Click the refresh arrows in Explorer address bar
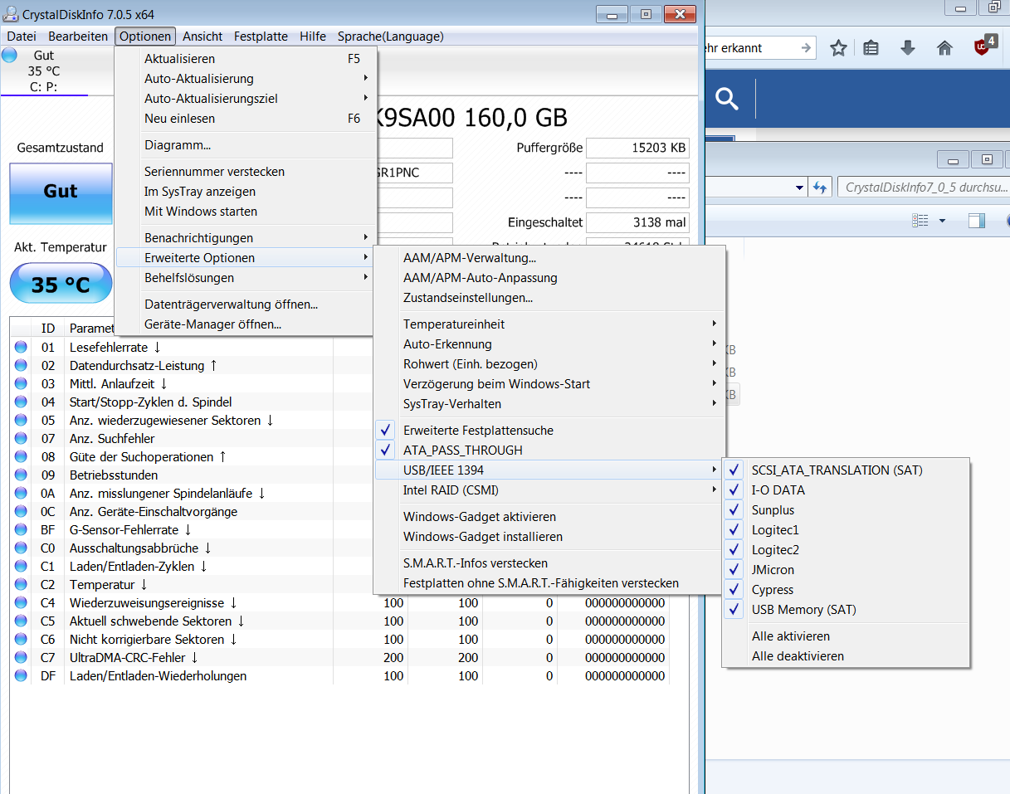 pyautogui.click(x=822, y=187)
